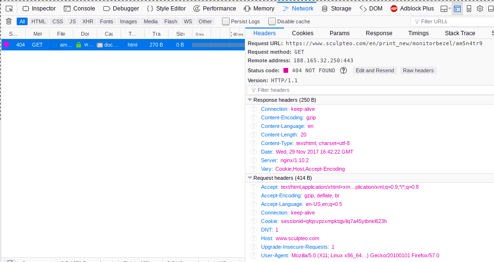494x262 pixels.
Task: Enable Persist Logs checkbox
Action: 226,21
